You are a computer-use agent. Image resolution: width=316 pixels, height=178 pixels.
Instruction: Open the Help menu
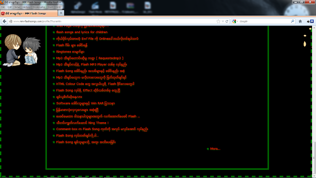click(x=58, y=7)
